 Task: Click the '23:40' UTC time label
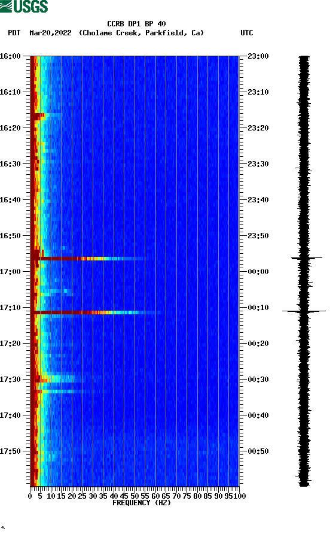[x=258, y=200]
